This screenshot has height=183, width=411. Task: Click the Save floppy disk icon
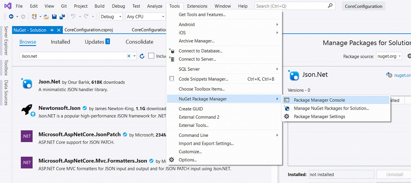54,17
